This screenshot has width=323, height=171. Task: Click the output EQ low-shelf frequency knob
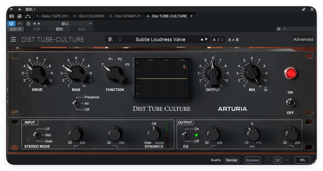[213, 134]
